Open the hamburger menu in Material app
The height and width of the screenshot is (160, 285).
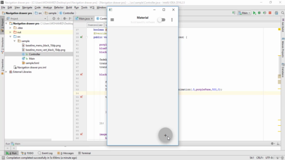pos(112,20)
